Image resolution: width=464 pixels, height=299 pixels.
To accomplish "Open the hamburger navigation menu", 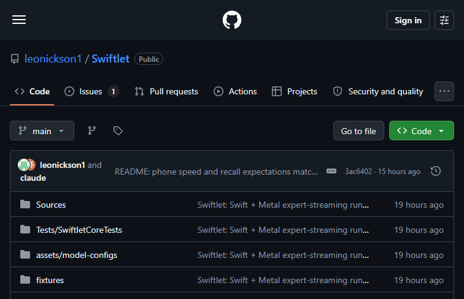I will click(x=19, y=20).
